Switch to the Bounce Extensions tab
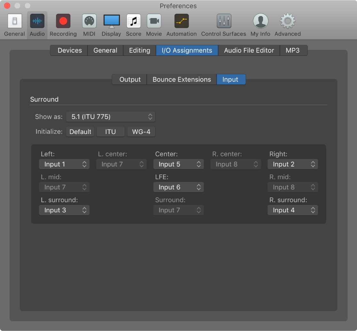 [181, 79]
